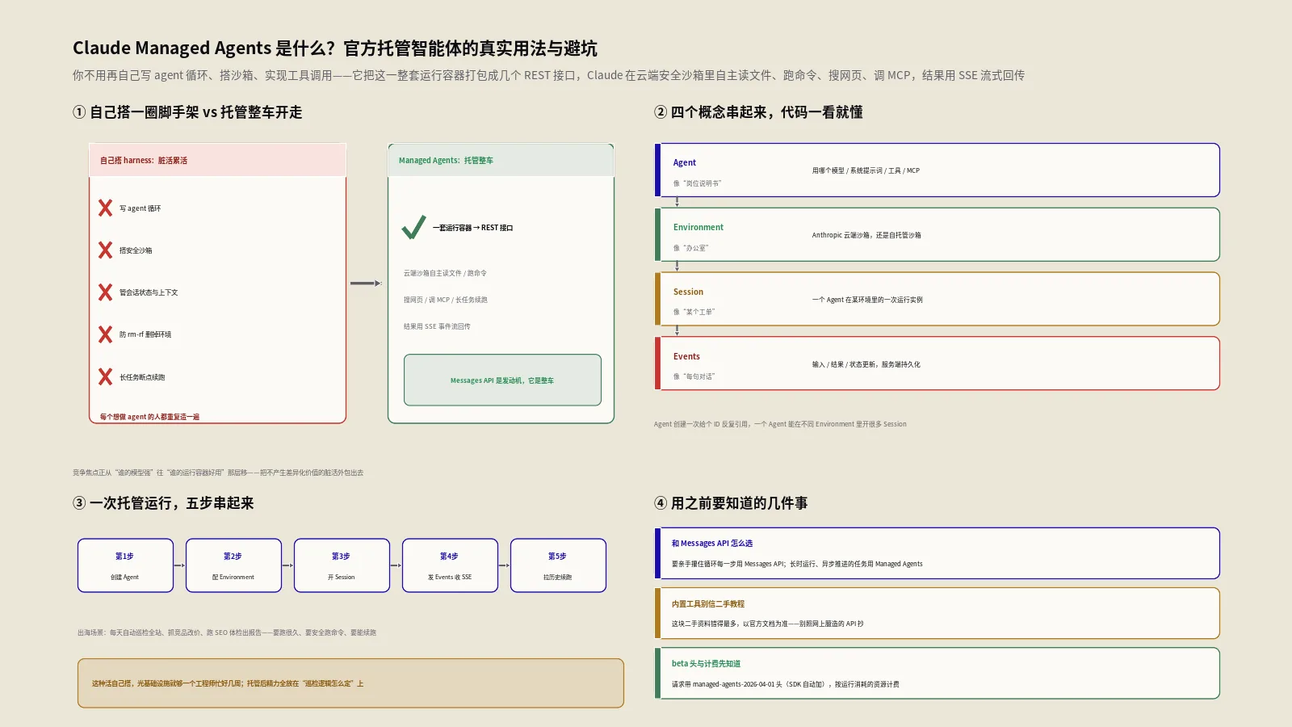Click the red X beside 搭安全沙箱
This screenshot has width=1292, height=727.
click(105, 250)
